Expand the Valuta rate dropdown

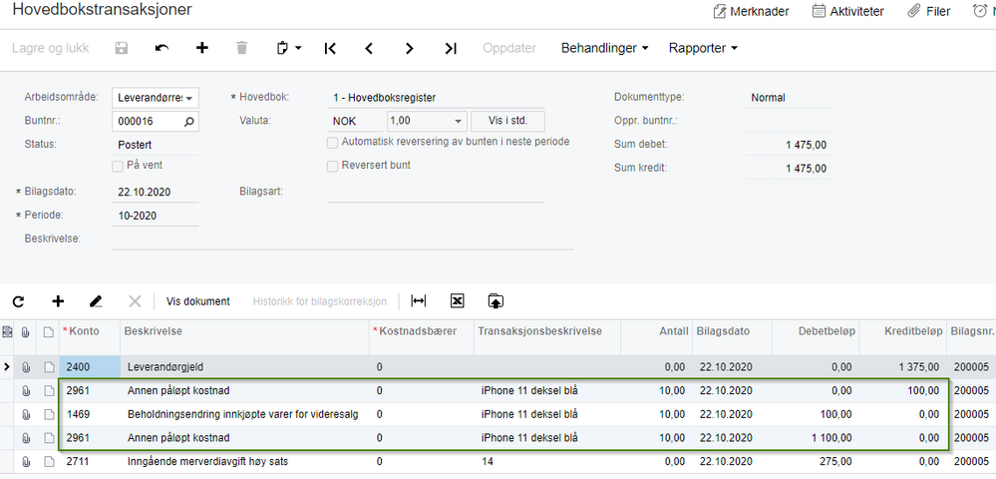(x=458, y=121)
